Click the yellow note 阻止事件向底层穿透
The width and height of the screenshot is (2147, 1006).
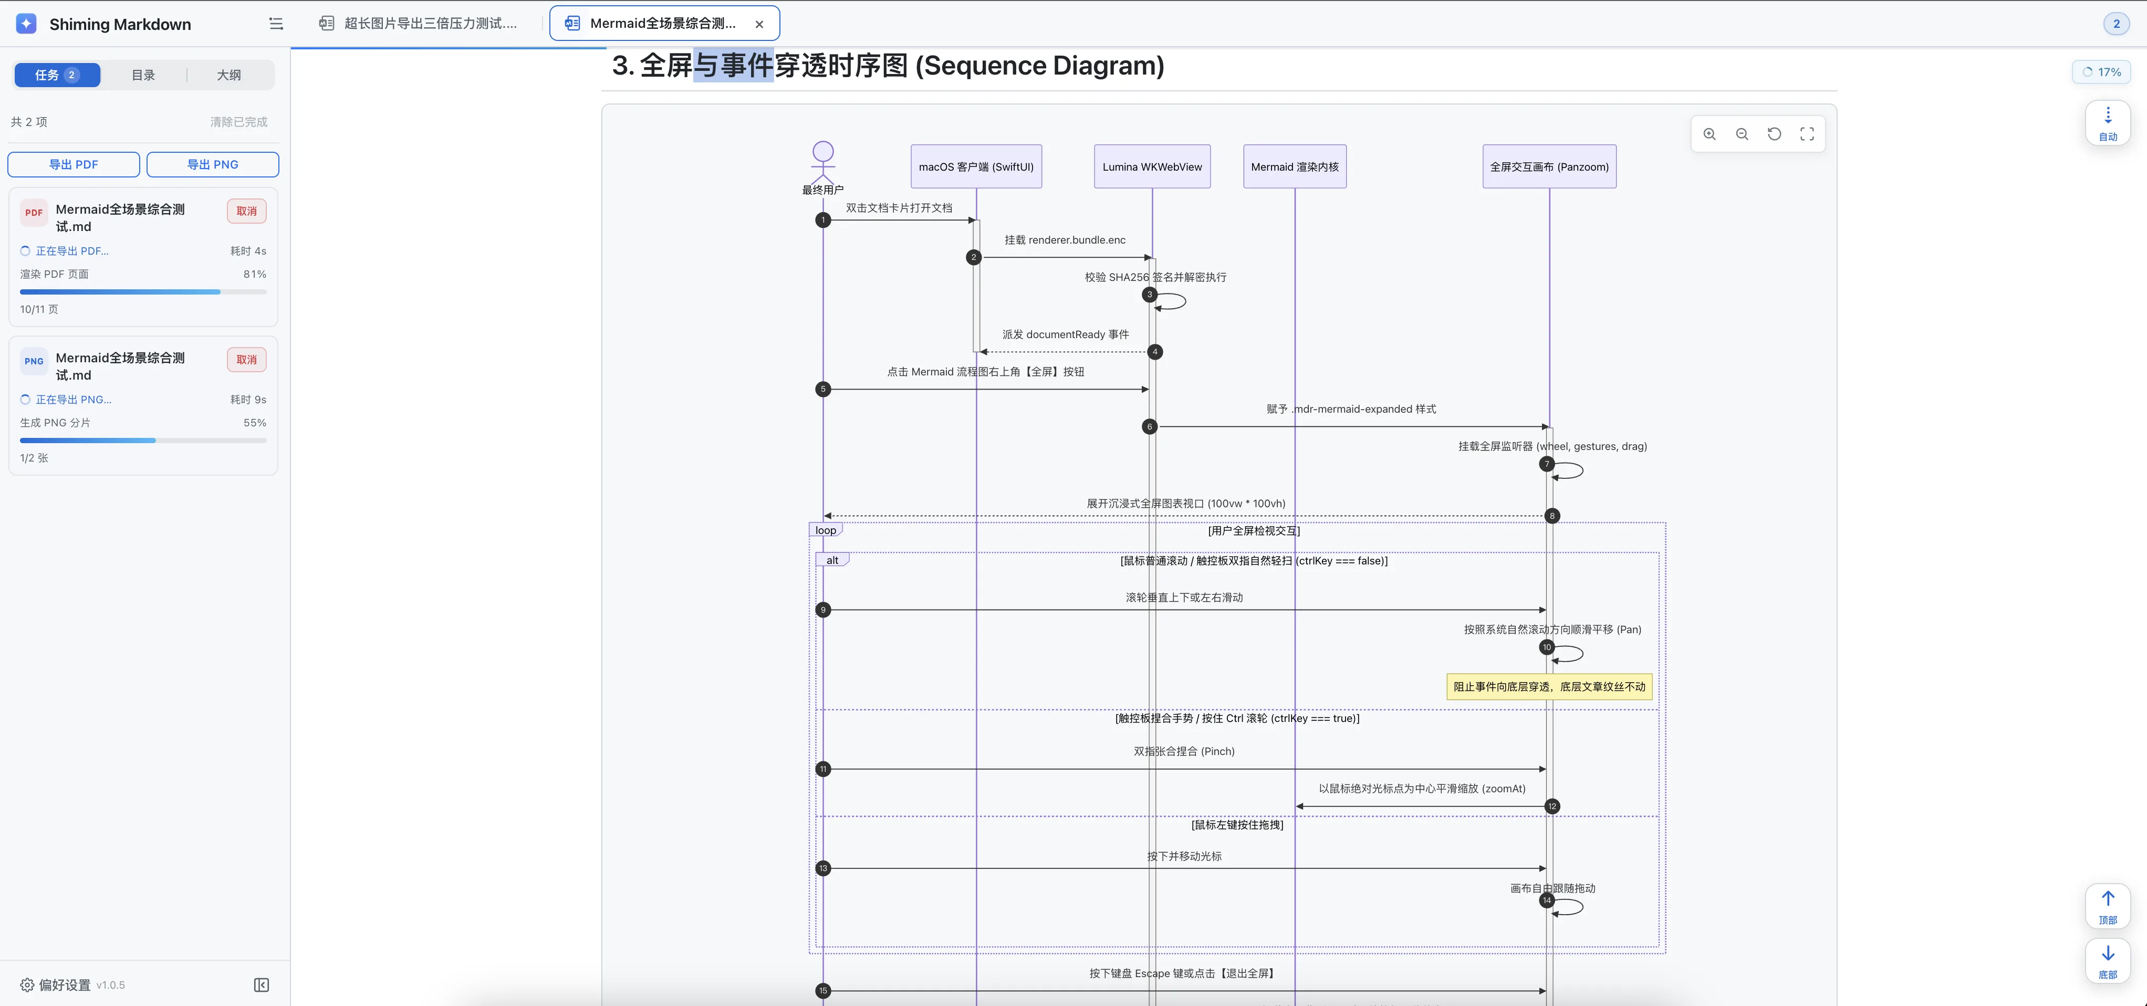(1549, 687)
